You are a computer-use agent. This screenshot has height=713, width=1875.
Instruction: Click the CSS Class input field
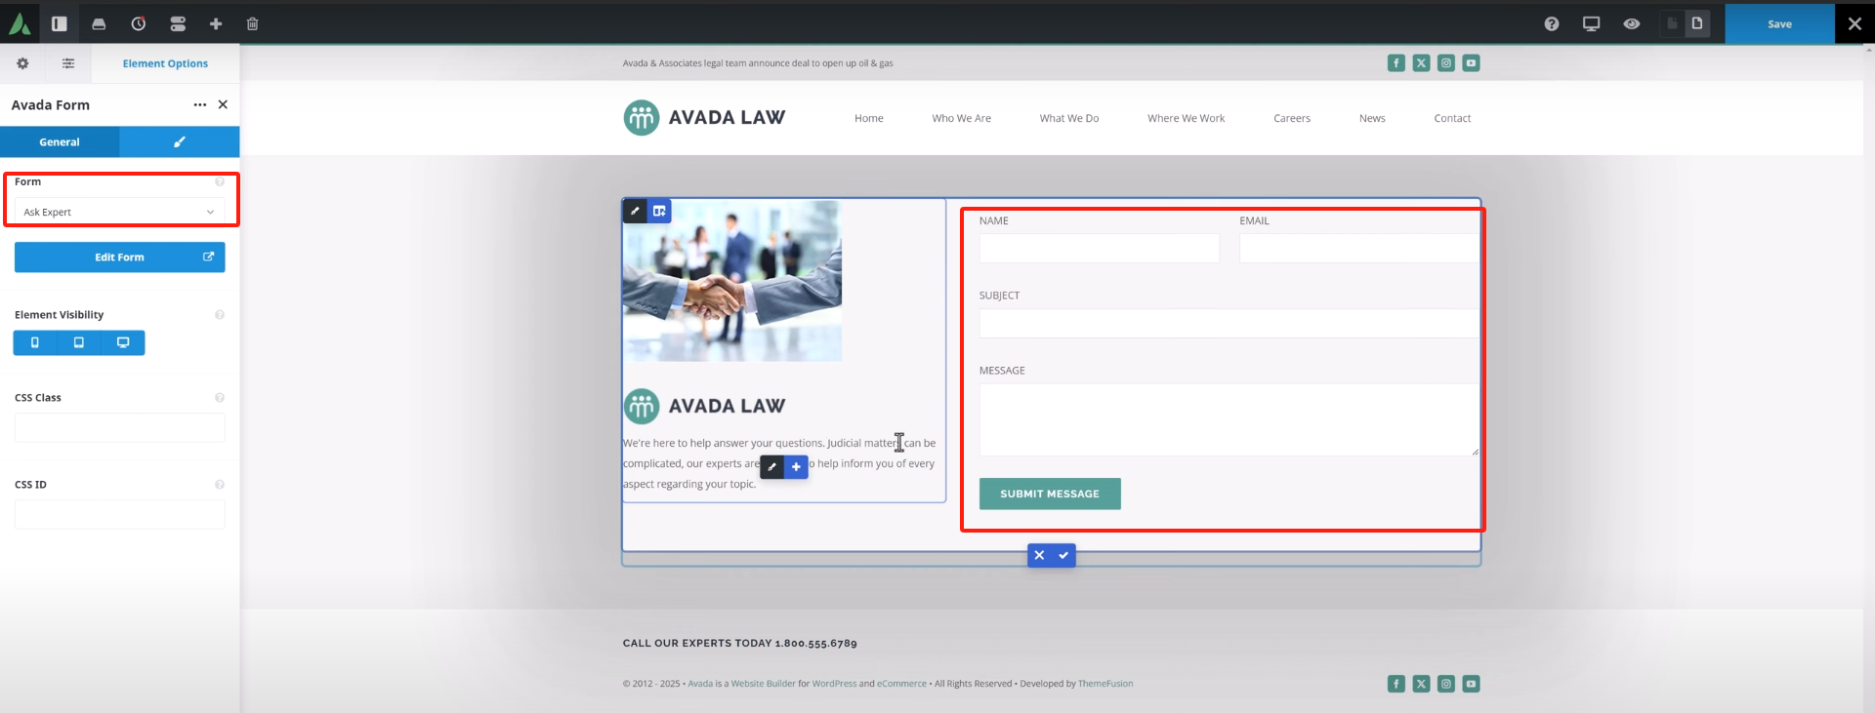click(119, 427)
